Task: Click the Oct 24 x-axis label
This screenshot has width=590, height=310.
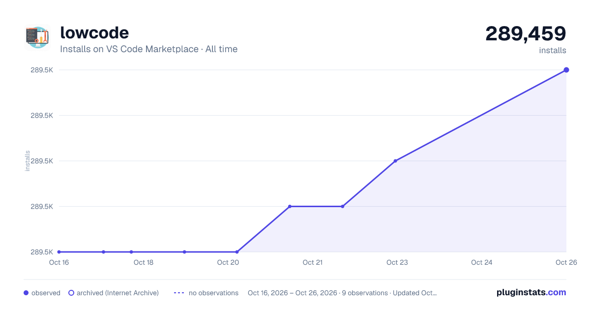Action: tap(482, 262)
